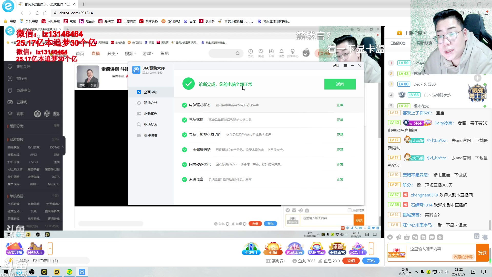Click the 充值 recharge button
This screenshot has height=277, width=492.
coord(351,261)
